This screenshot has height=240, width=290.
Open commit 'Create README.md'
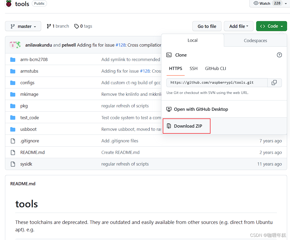[x=120, y=152]
